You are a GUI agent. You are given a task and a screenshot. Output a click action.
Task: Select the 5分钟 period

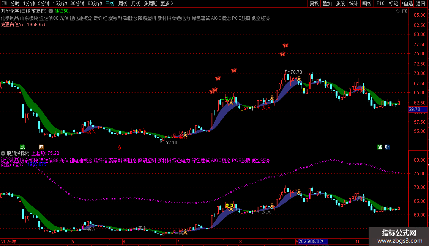tap(44, 3)
